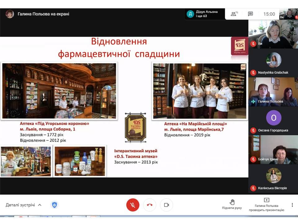
Task: Click the raise hand icon 'Підняти руку'
Action: coord(232,202)
